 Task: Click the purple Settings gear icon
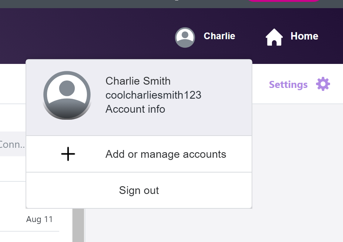pos(323,85)
